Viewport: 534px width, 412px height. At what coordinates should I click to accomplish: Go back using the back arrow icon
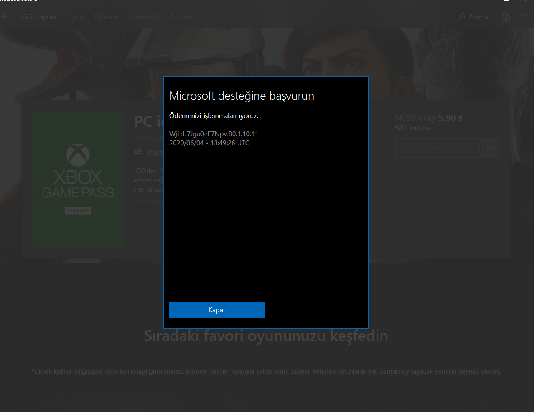point(5,17)
